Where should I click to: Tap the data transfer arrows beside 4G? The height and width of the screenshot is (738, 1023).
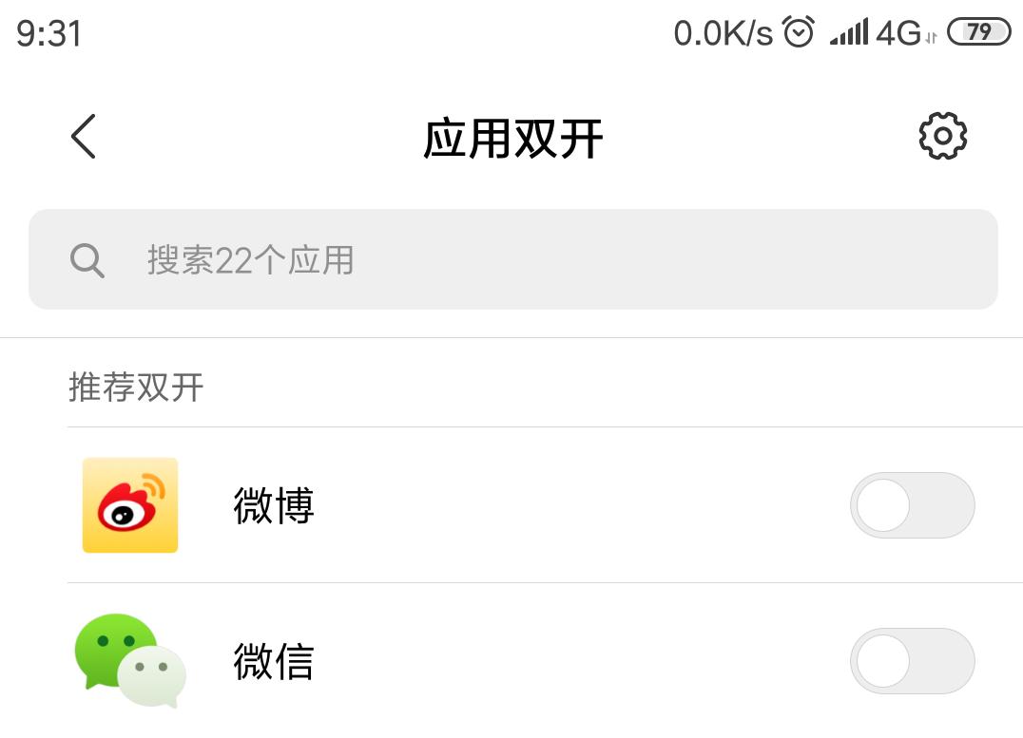[931, 38]
